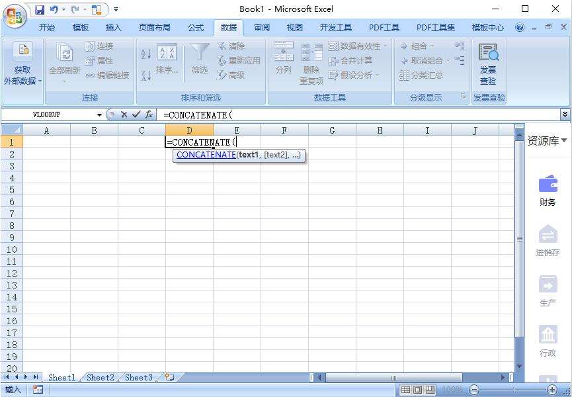
Task: Click 重新应用 filter button
Action: pos(239,61)
